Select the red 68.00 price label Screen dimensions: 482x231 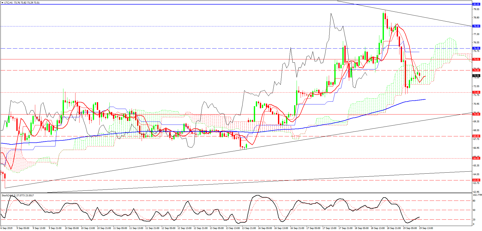pos(476,136)
